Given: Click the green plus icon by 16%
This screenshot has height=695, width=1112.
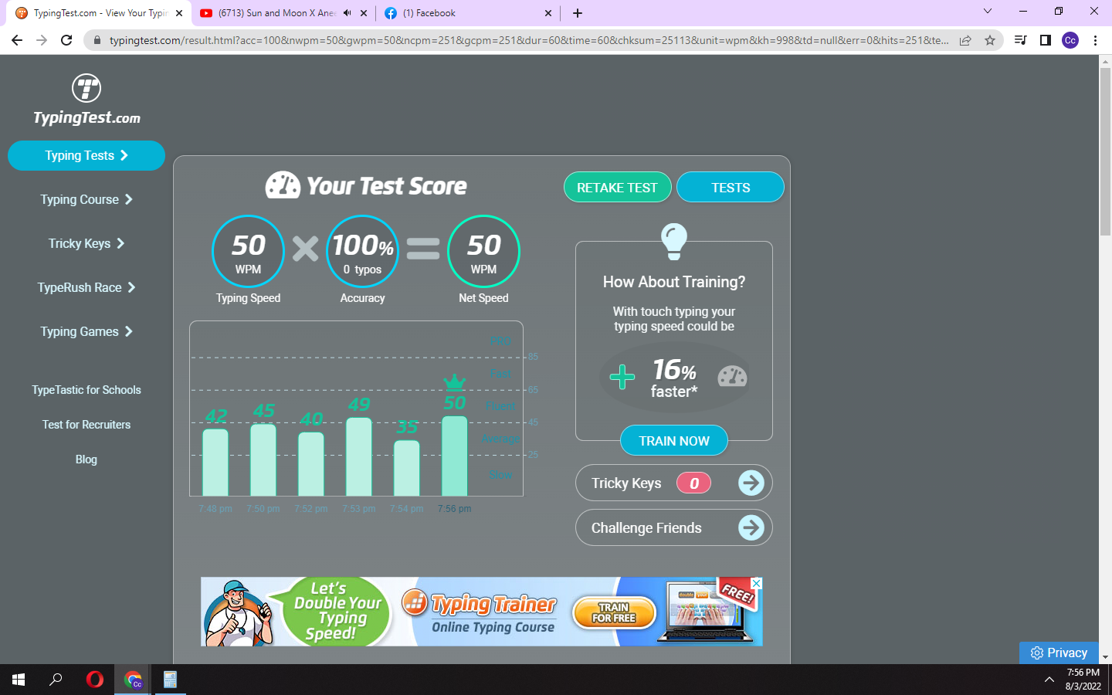Looking at the screenshot, I should [x=622, y=377].
